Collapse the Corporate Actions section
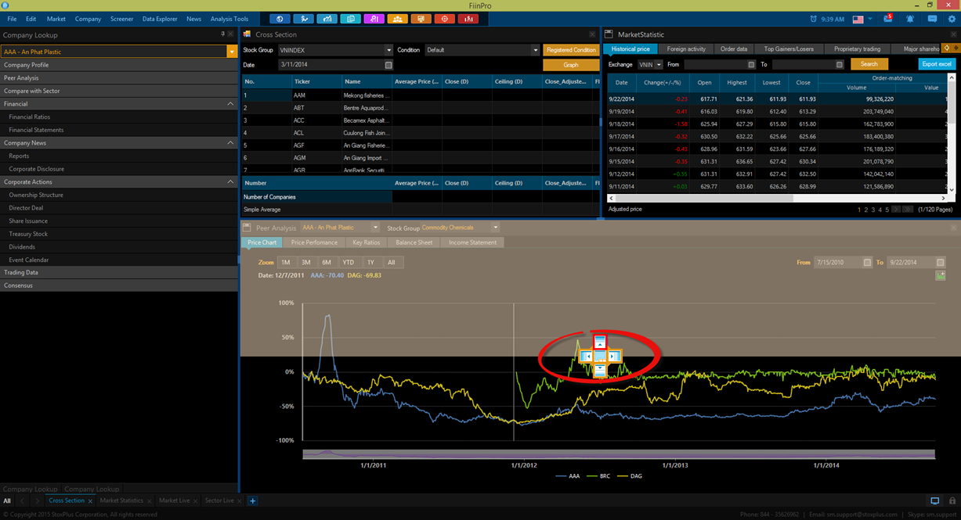Screen dimensions: 961x520 (x=230, y=182)
